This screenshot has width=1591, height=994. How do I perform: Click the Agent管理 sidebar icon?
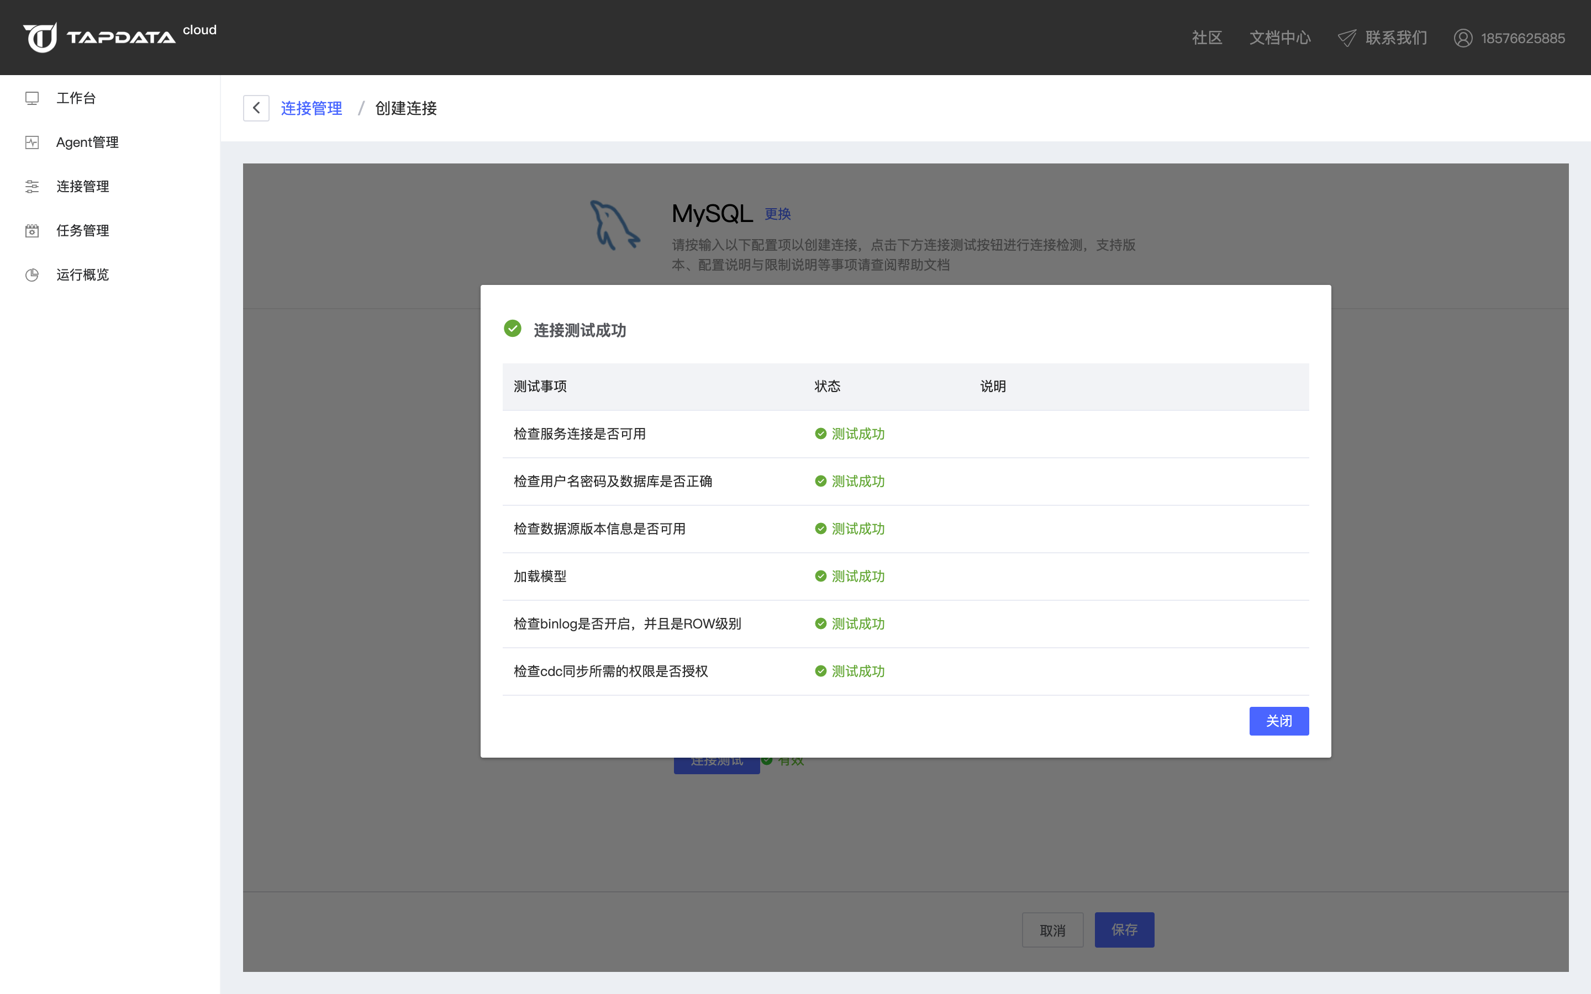[x=31, y=142]
